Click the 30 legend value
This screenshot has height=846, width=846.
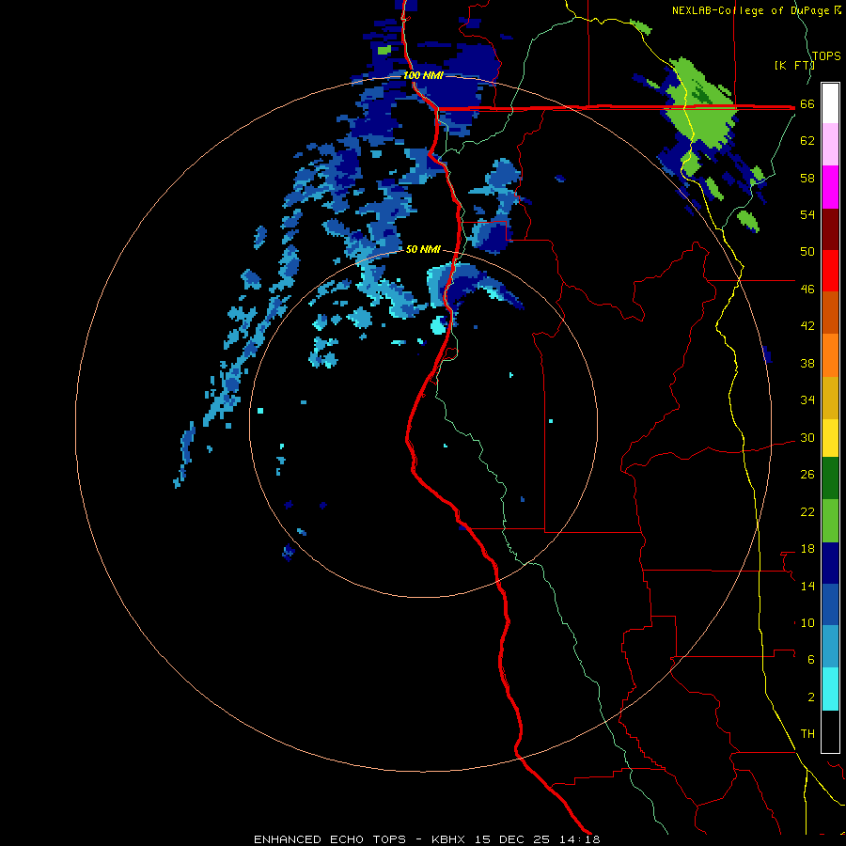(x=807, y=437)
